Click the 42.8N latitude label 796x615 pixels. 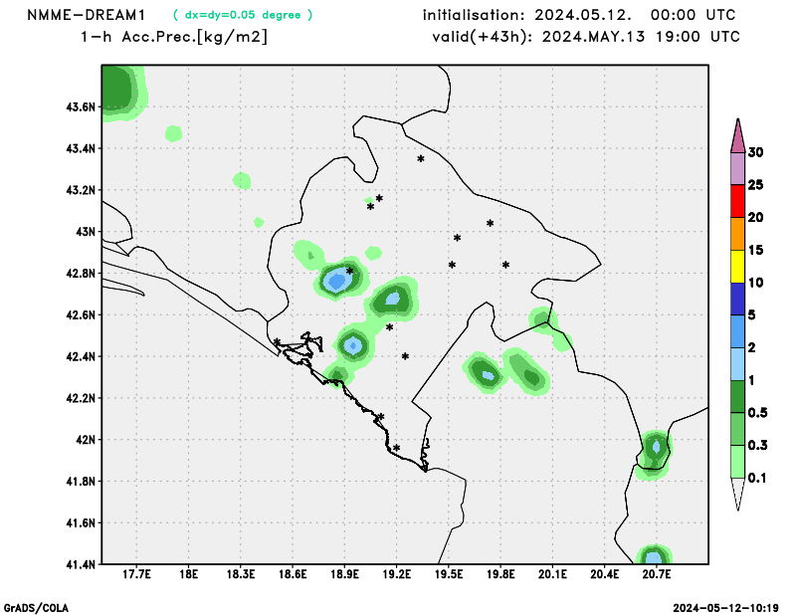click(81, 274)
